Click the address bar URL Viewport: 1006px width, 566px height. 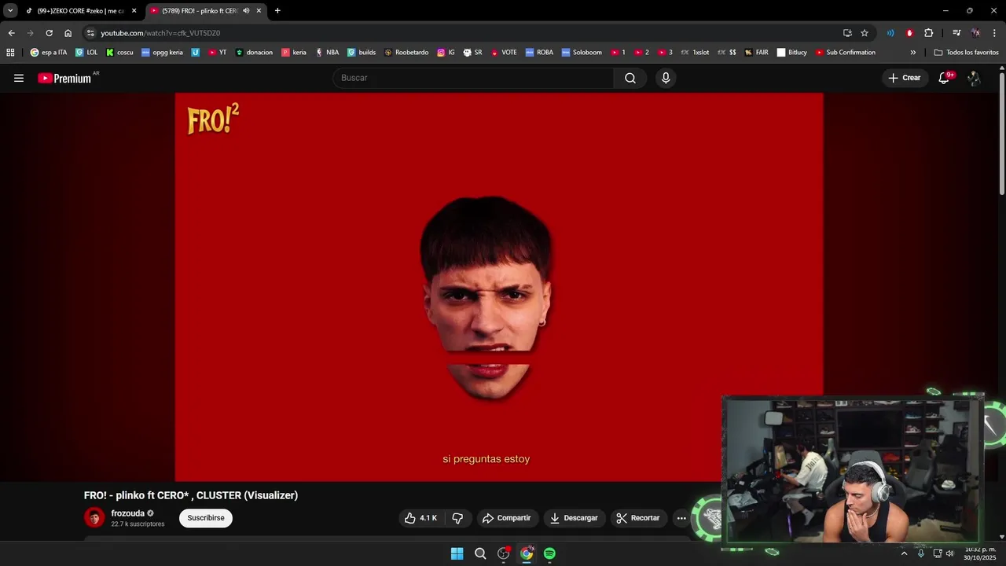160,33
